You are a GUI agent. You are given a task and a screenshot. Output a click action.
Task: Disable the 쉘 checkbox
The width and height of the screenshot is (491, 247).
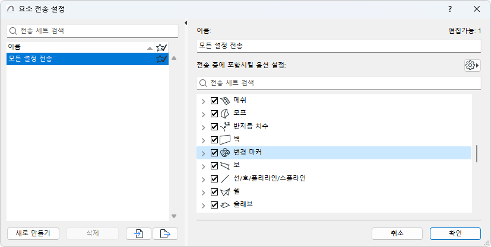(214, 193)
